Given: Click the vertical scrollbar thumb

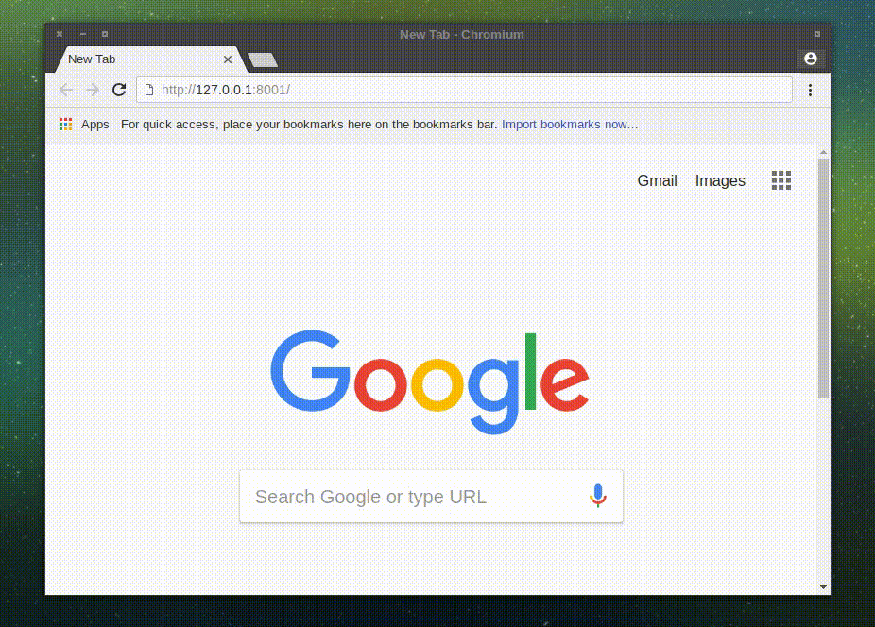Looking at the screenshot, I should pyautogui.click(x=823, y=278).
